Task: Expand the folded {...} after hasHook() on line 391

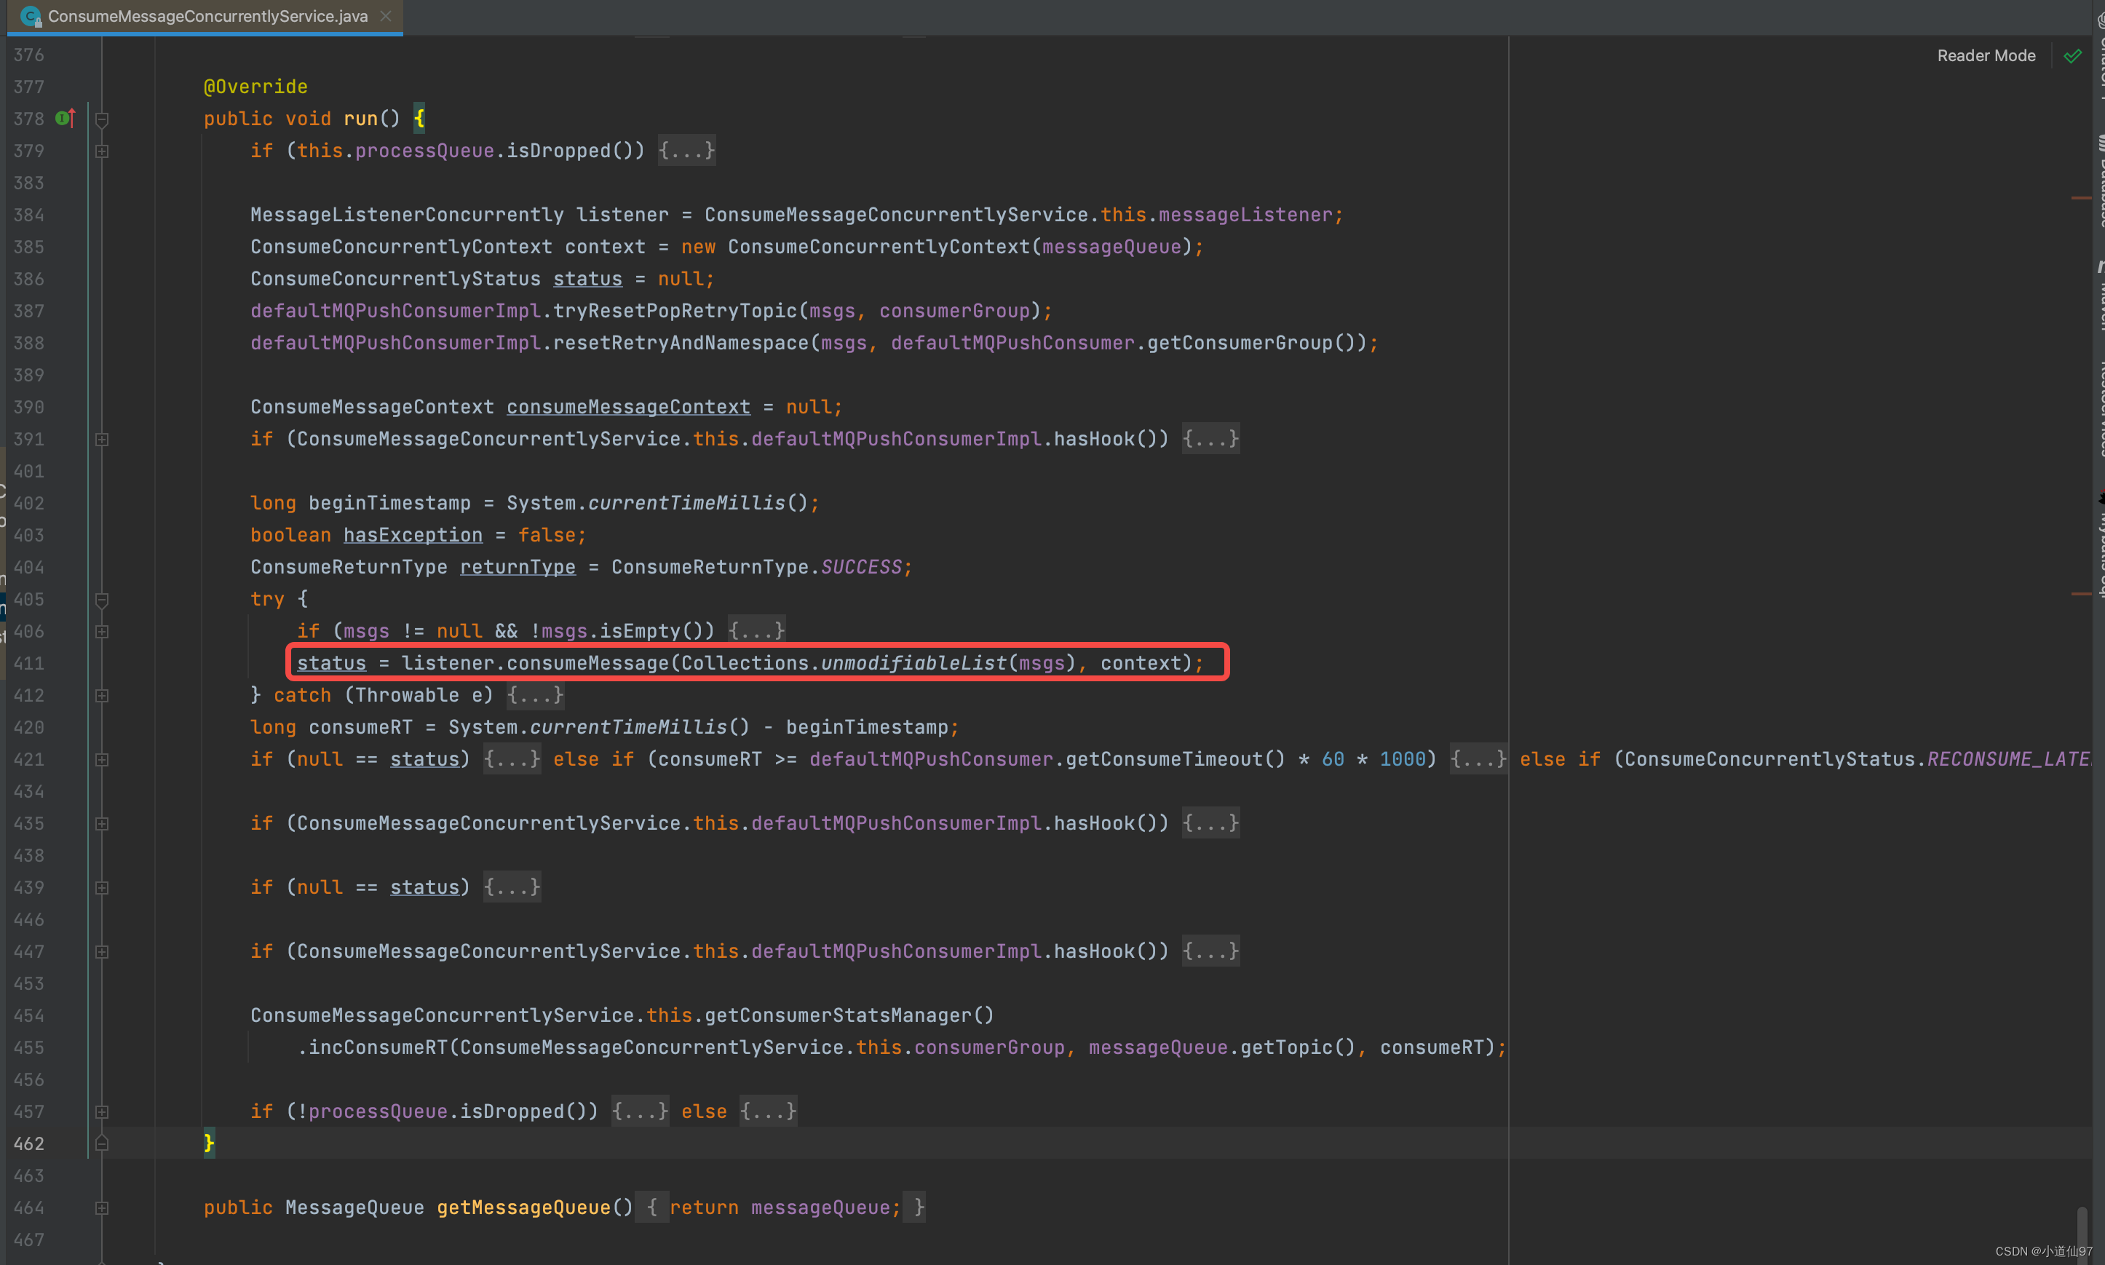Action: pyautogui.click(x=1210, y=439)
